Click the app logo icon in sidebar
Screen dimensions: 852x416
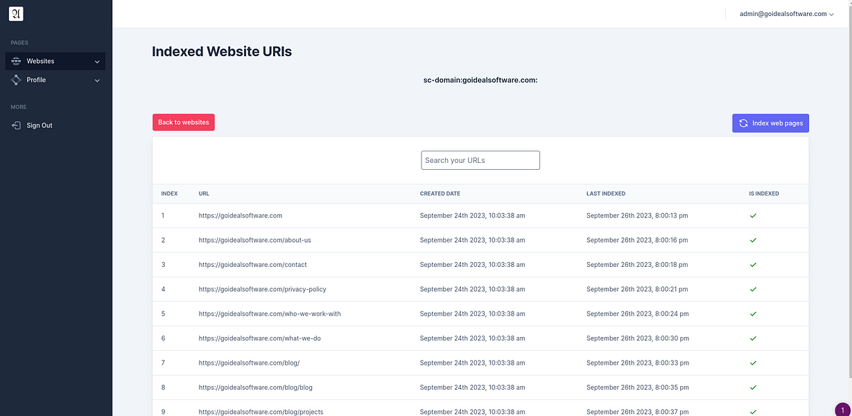15,13
